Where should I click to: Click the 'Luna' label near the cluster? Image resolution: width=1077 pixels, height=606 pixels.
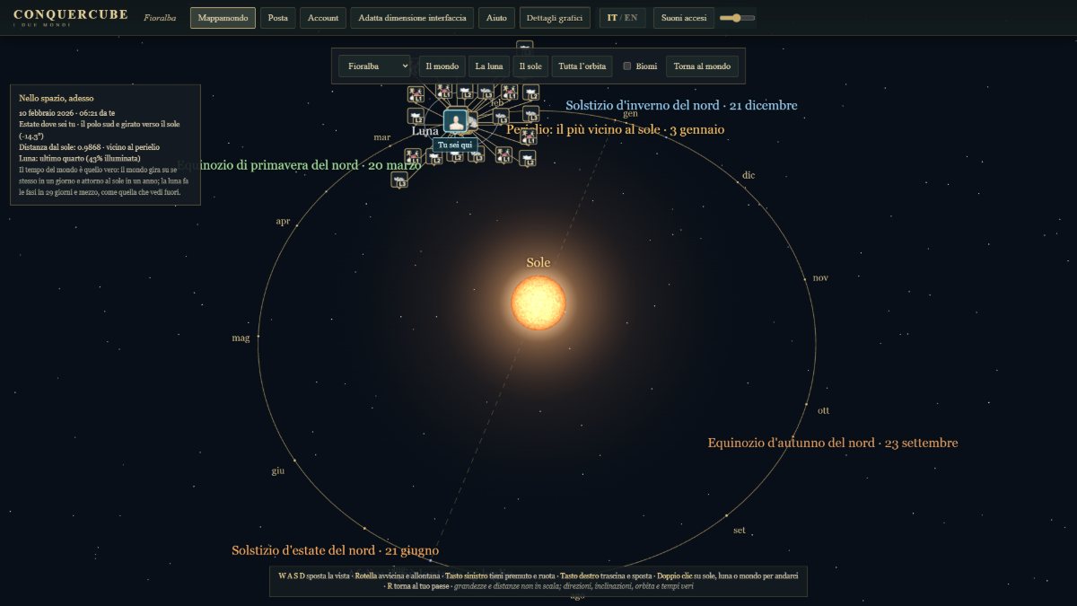click(425, 130)
